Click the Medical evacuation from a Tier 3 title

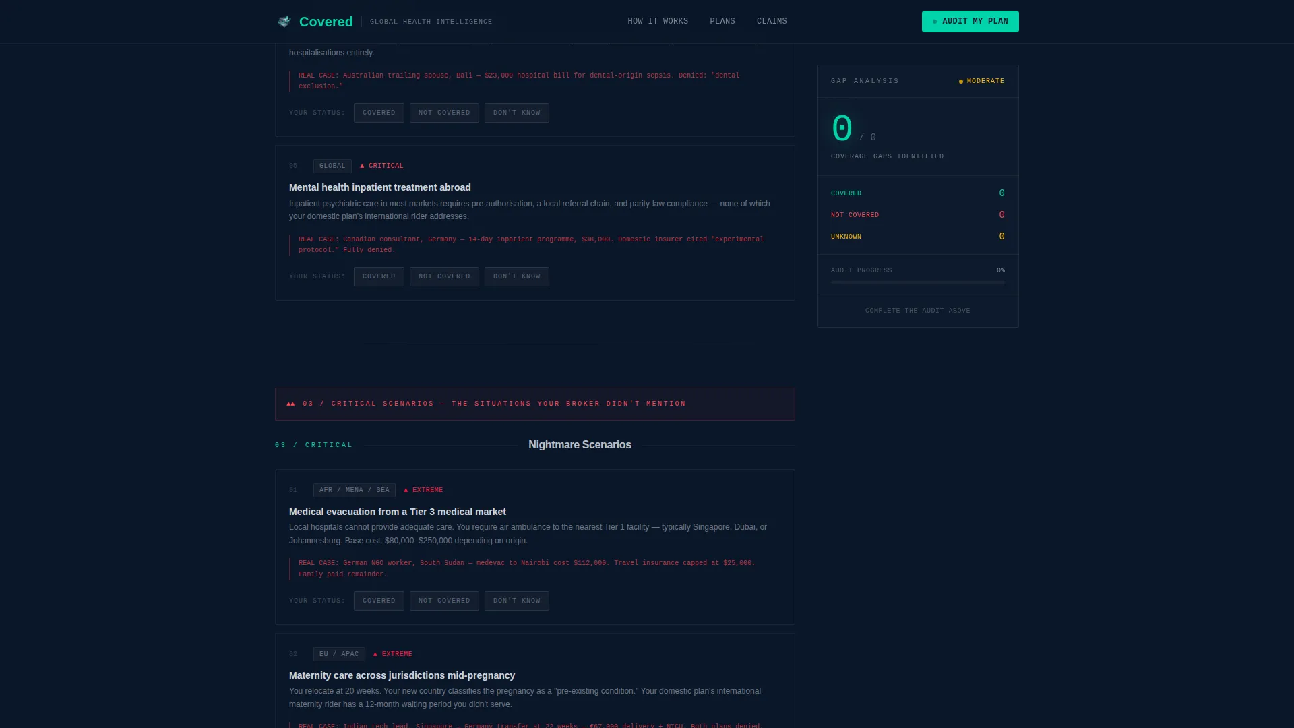click(x=398, y=512)
